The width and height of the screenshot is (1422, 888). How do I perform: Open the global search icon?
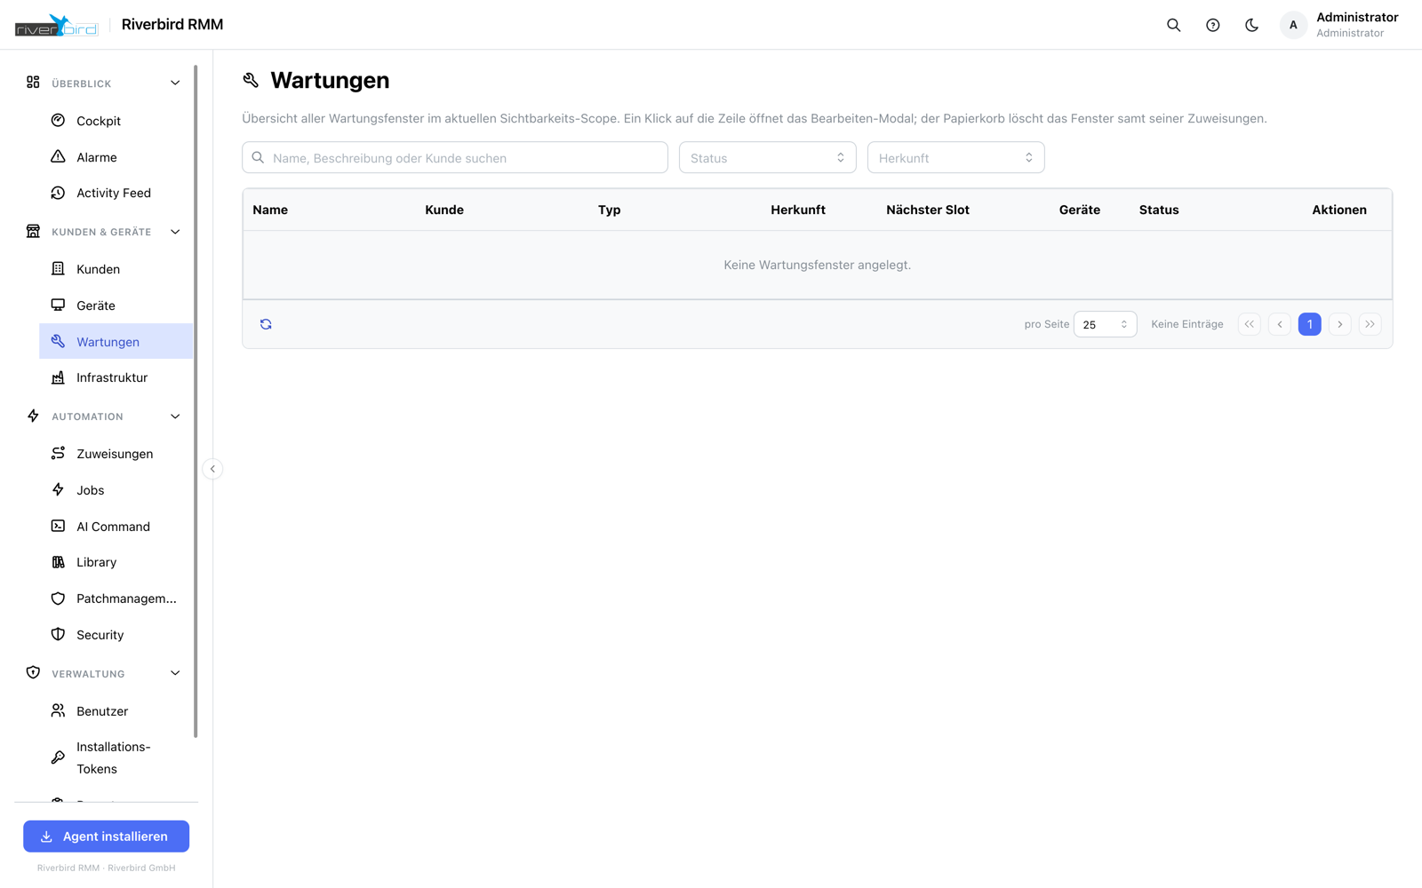tap(1173, 25)
